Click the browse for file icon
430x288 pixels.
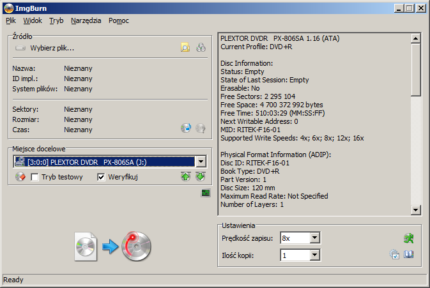tap(185, 48)
